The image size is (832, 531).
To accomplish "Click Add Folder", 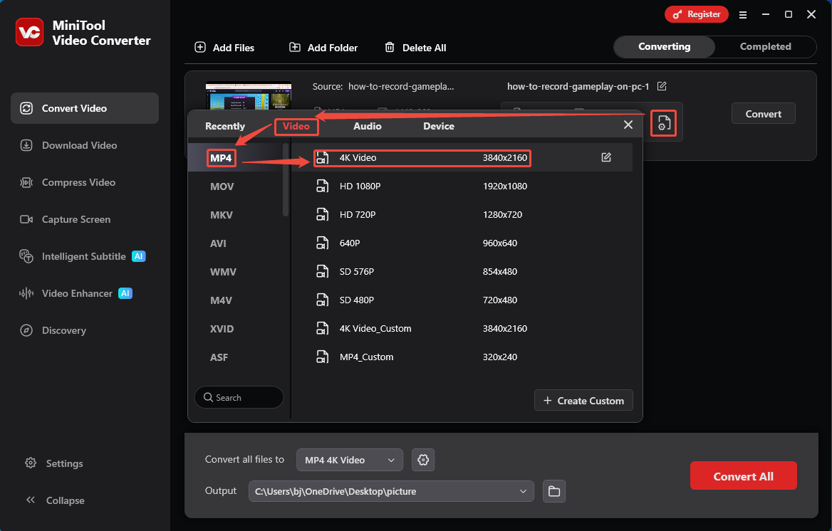I will (x=323, y=48).
